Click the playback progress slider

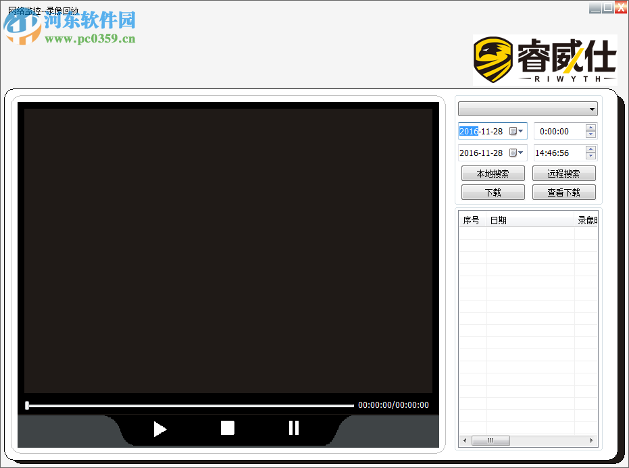[189, 405]
